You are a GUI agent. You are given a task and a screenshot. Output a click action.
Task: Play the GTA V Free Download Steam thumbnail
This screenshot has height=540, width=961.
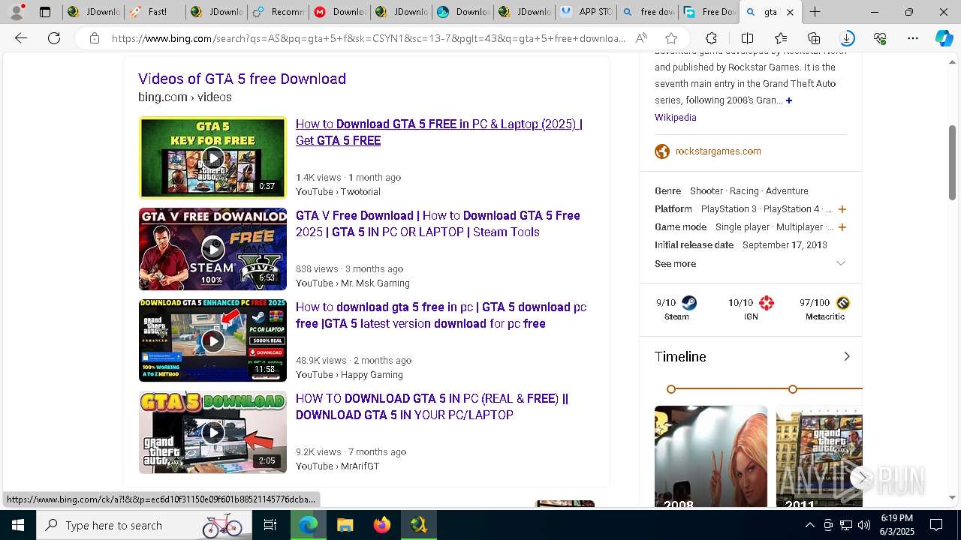coord(212,249)
